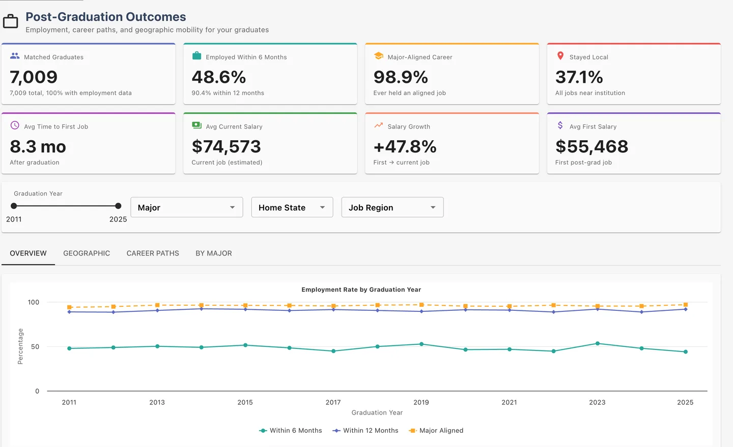Click the '7,009 total, 100% with employment data' subtext

[71, 93]
